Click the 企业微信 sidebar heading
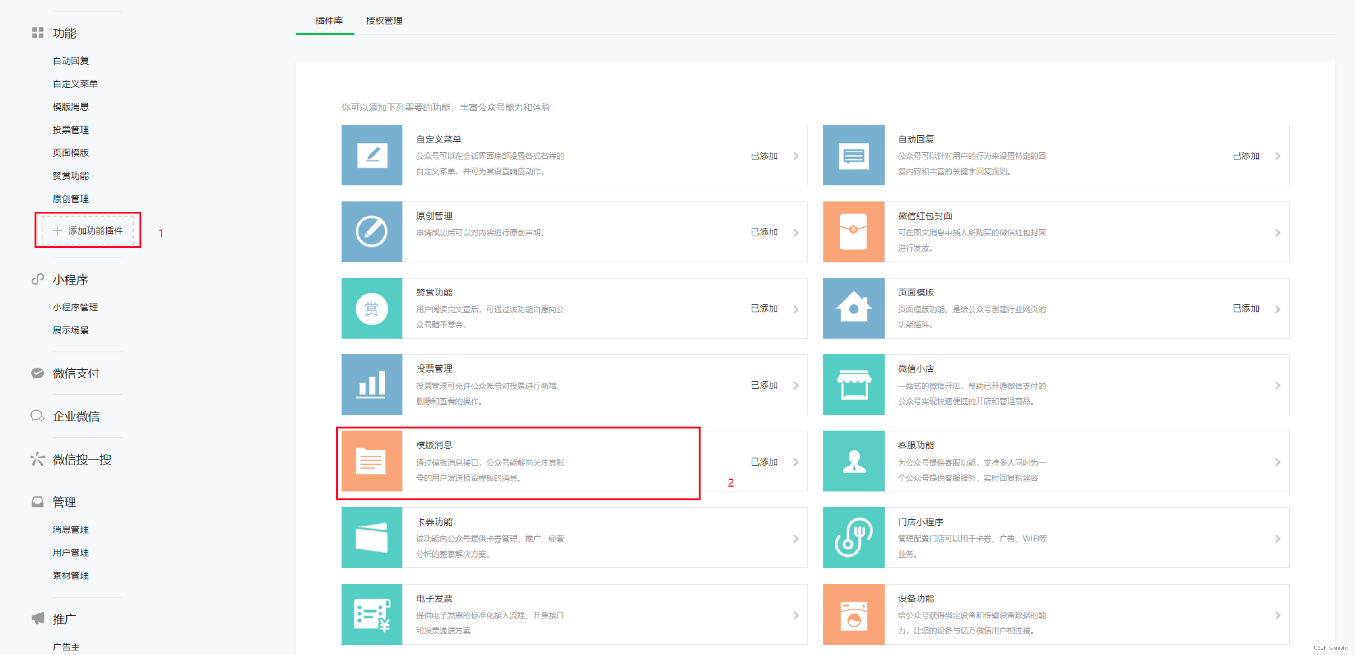Screen dimensions: 1355x655 pyautogui.click(x=76, y=416)
